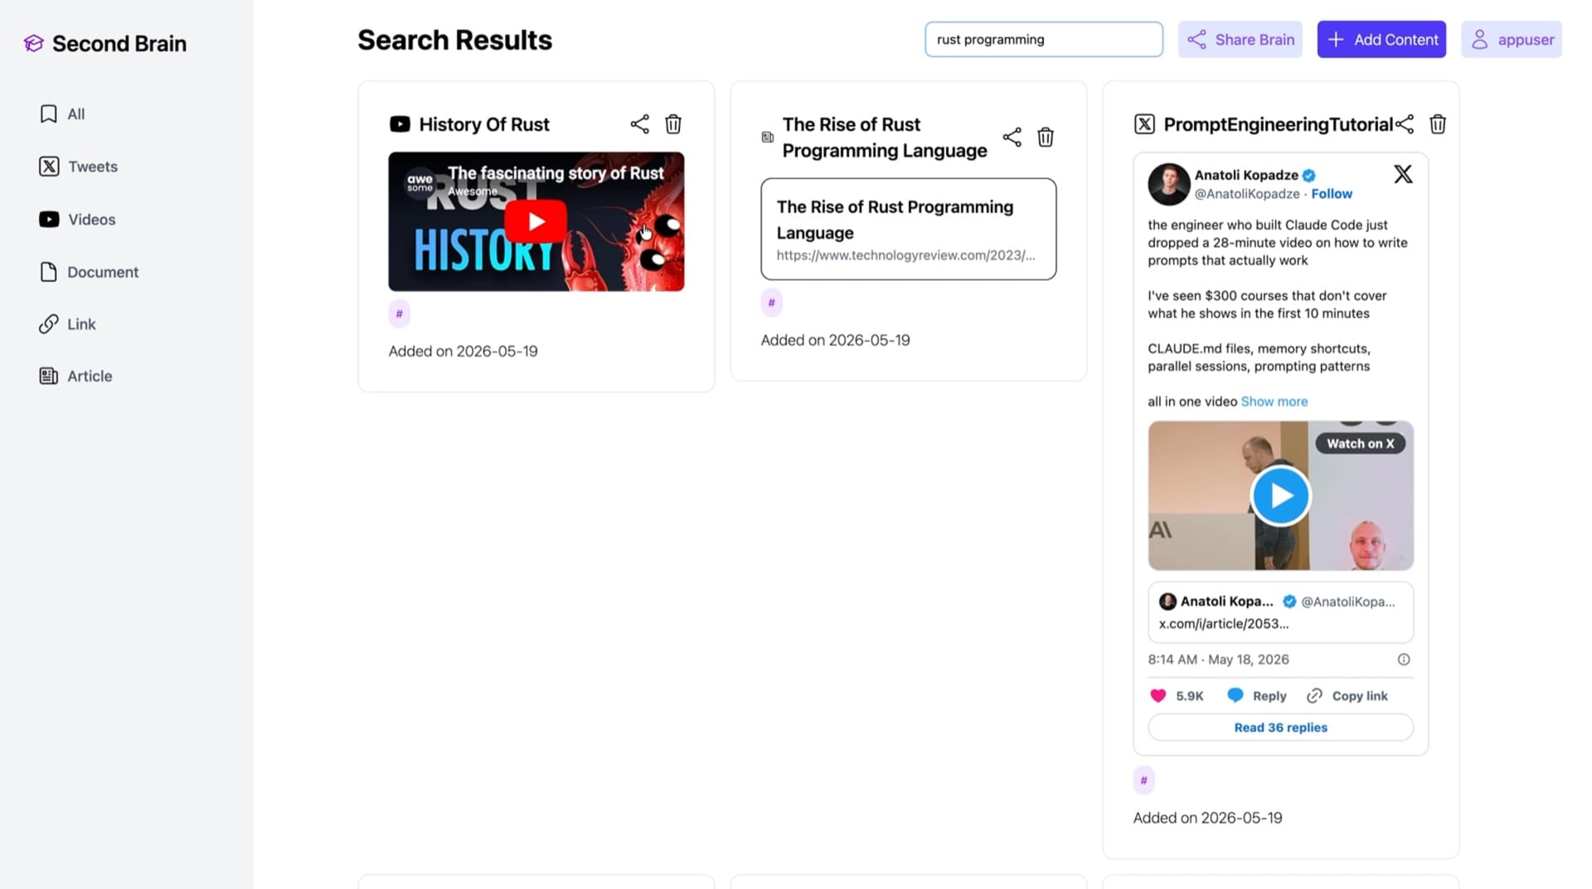
Task: Play the History Of Rust video
Action: pyautogui.click(x=536, y=221)
